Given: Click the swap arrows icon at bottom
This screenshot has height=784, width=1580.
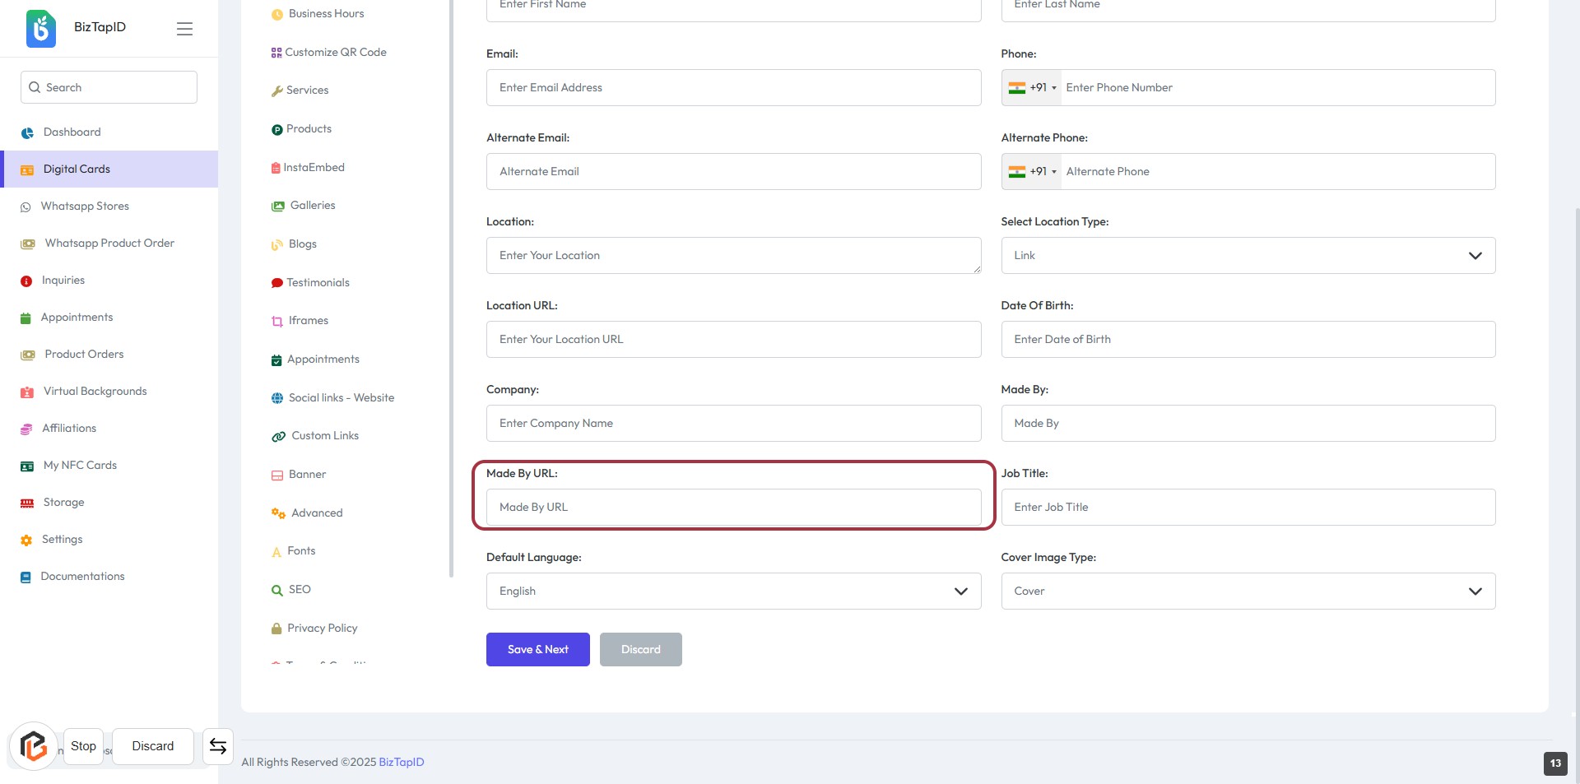Looking at the screenshot, I should [218, 746].
